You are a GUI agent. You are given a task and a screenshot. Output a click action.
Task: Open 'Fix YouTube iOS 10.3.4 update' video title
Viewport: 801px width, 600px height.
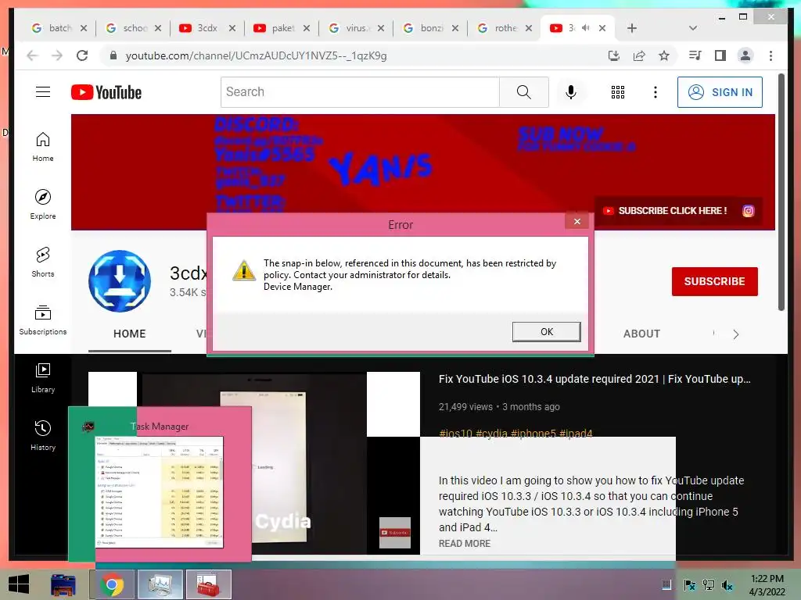point(594,379)
